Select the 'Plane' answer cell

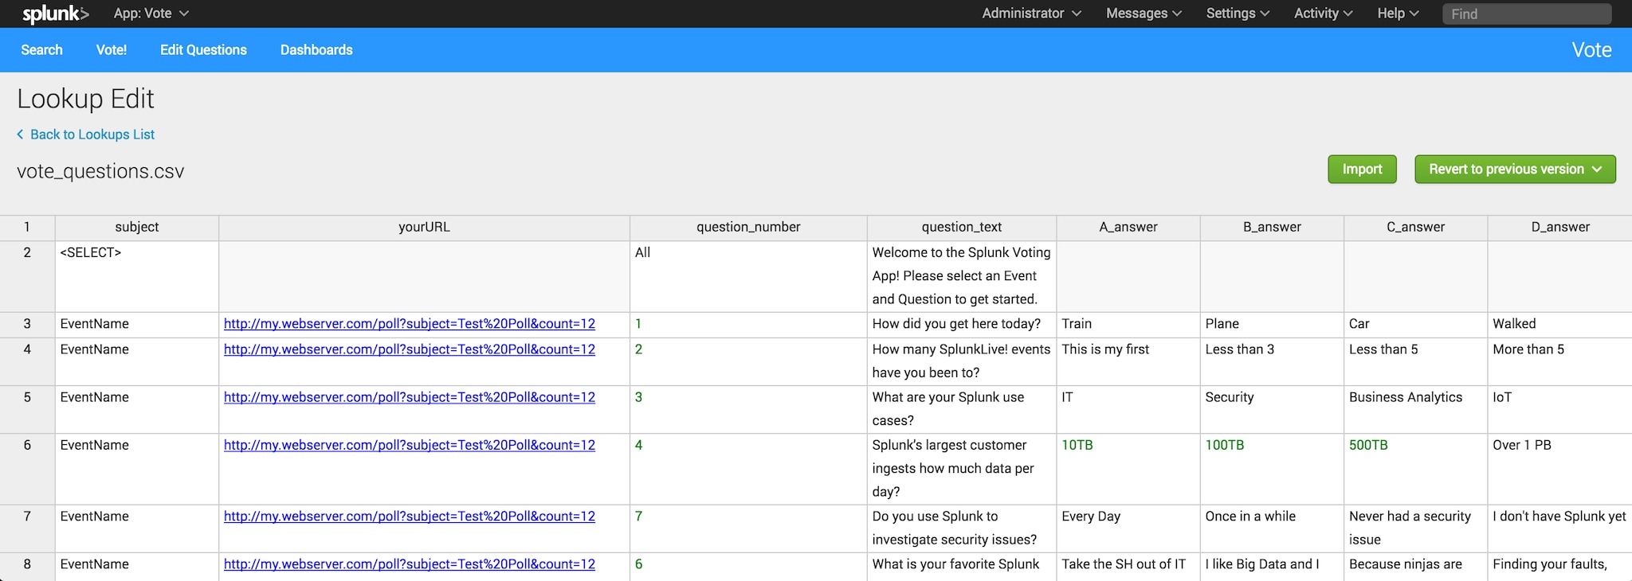coord(1272,325)
